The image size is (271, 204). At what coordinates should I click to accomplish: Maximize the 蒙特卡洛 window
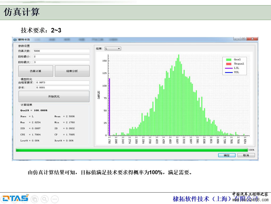(243, 39)
